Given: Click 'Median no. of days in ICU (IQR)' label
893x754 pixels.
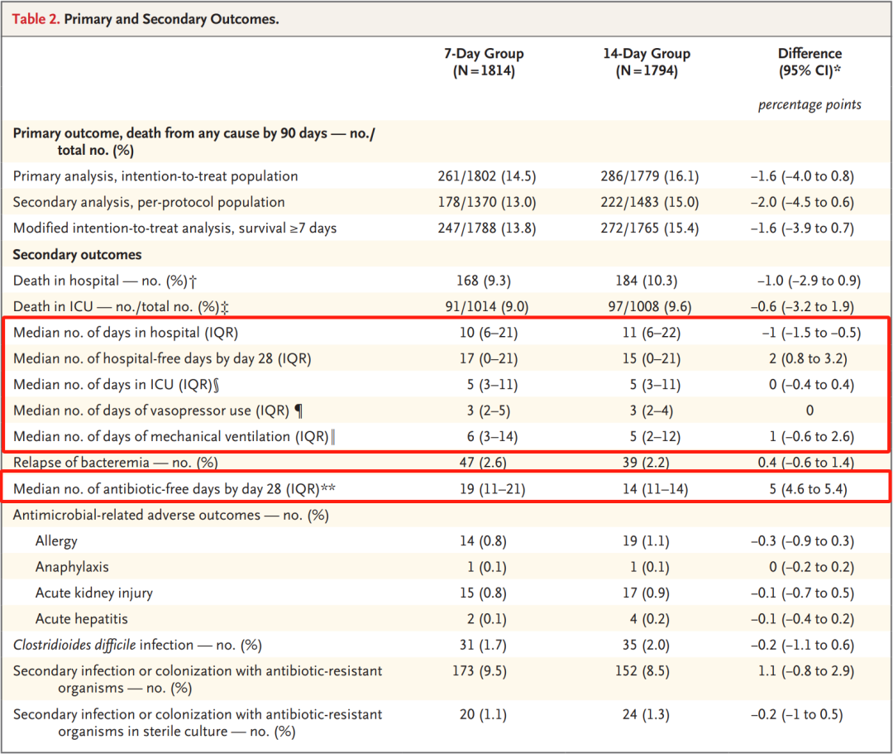Looking at the screenshot, I should [x=116, y=385].
